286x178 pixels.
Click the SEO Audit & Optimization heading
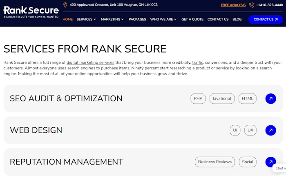click(66, 98)
